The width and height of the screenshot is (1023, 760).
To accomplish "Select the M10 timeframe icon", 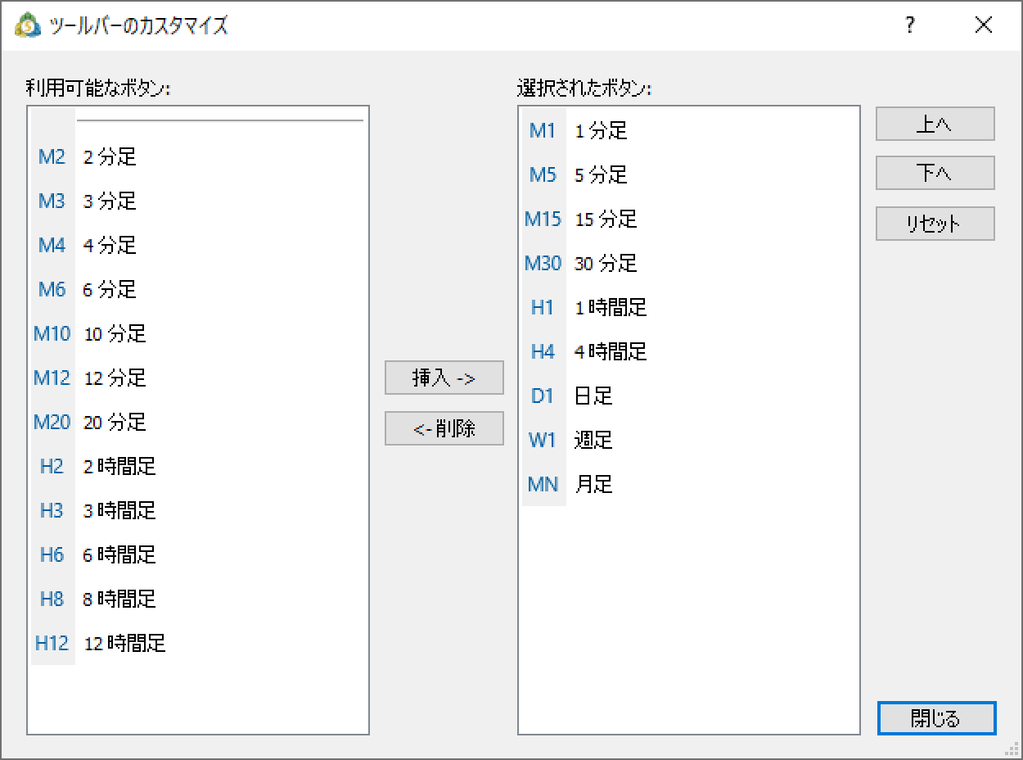I will click(52, 333).
